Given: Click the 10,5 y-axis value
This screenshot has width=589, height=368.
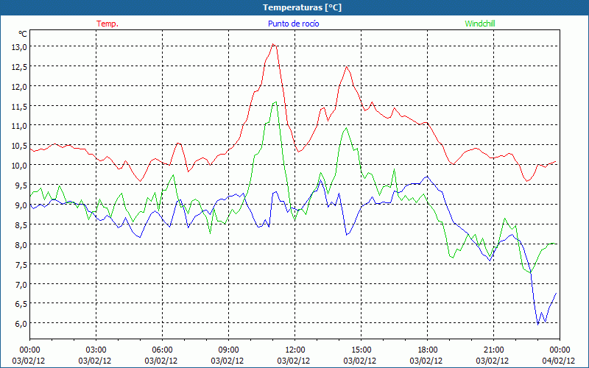Looking at the screenshot, I should (x=19, y=146).
